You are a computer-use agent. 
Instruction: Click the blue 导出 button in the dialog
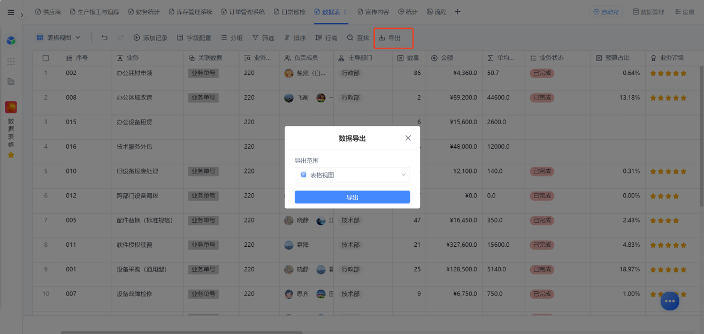(x=352, y=197)
